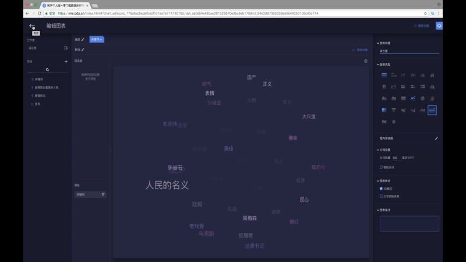Image resolution: width=466 pixels, height=262 pixels.
Task: Collapse the 图表样式 section
Action: point(378,181)
